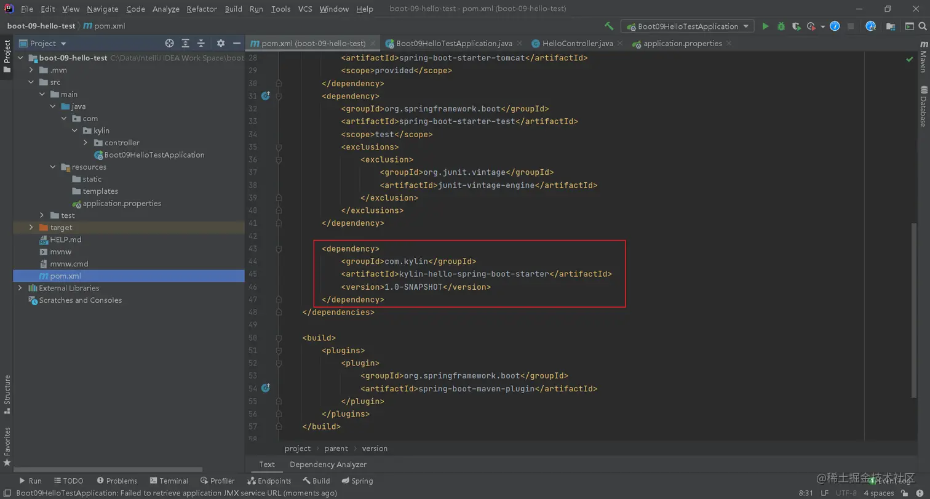Image resolution: width=930 pixels, height=499 pixels.
Task: Toggle the Structure side tool window
Action: point(7,394)
